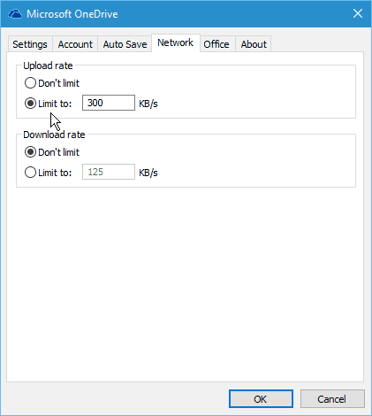This screenshot has height=416, width=372.
Task: Click the Microsoft OneDrive title text
Action: (72, 14)
